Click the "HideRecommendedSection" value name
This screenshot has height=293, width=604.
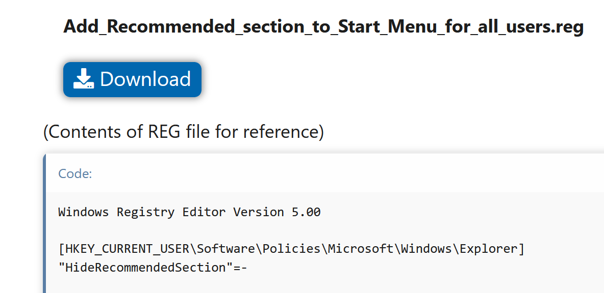[145, 268]
